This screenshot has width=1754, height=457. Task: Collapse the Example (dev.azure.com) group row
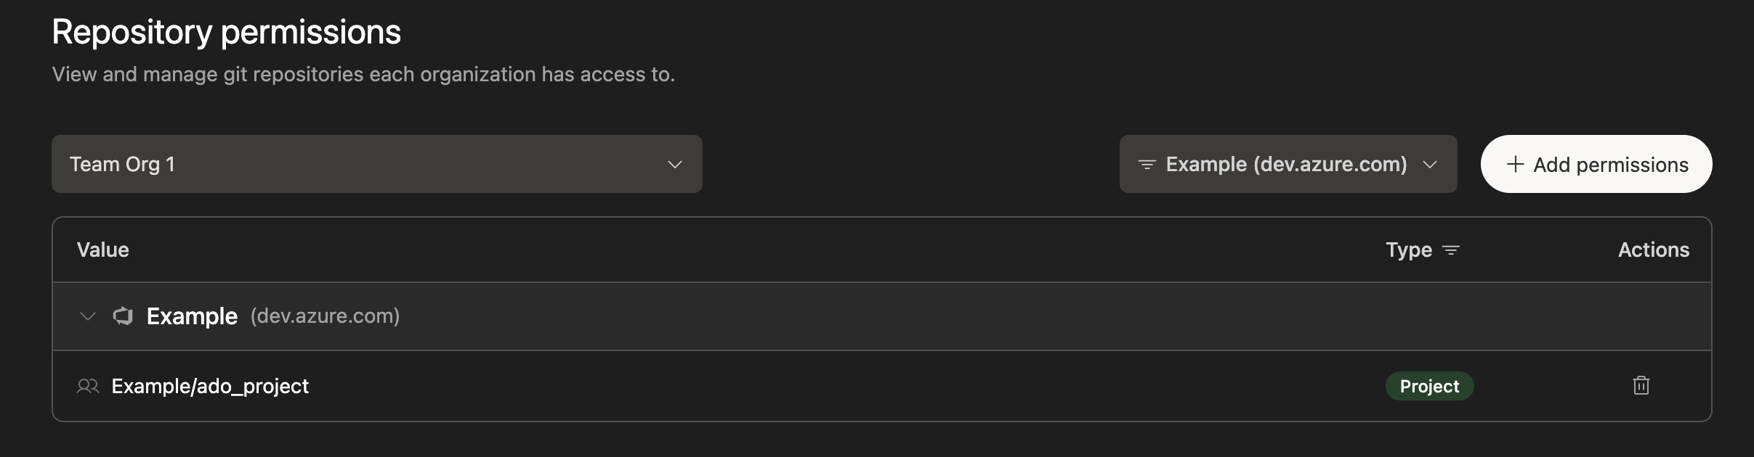coord(87,316)
